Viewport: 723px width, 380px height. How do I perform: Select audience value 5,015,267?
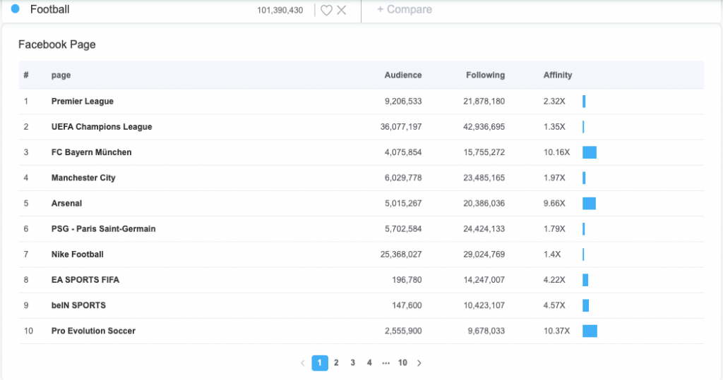tap(403, 203)
